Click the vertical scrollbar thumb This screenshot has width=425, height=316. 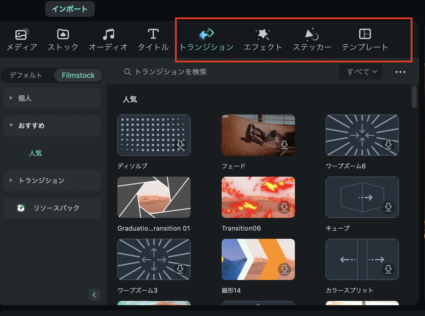(x=414, y=97)
